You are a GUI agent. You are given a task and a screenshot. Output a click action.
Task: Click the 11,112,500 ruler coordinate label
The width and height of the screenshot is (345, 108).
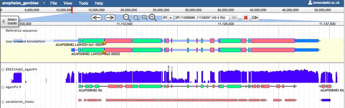point(124,24)
